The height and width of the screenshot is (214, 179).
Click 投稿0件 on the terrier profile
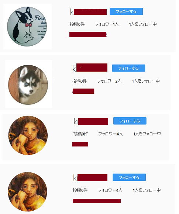tap(77, 24)
